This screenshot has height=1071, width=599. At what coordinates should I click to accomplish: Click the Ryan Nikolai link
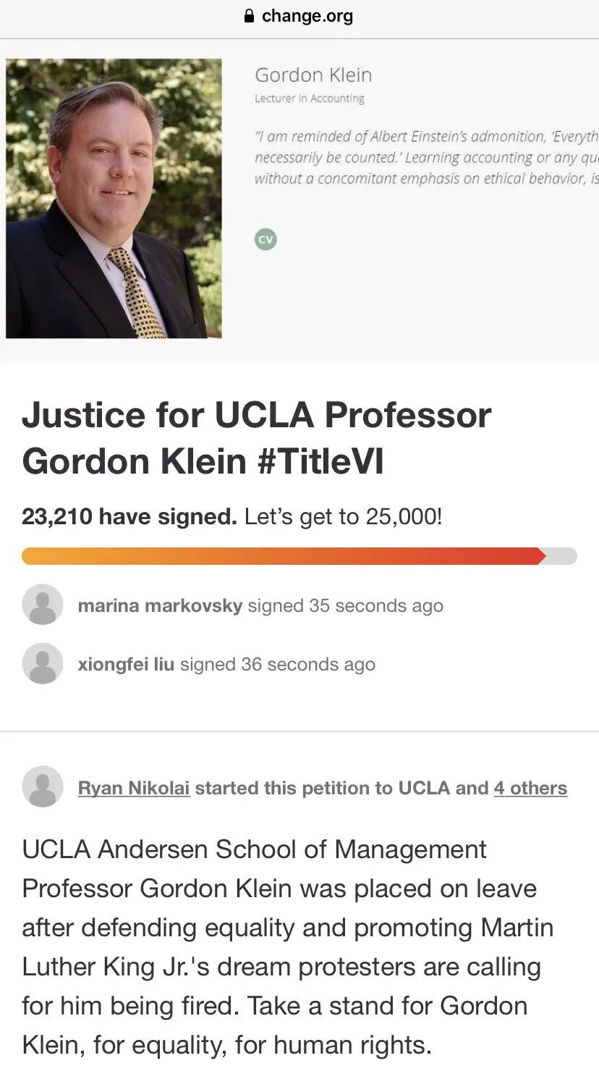[x=134, y=788]
